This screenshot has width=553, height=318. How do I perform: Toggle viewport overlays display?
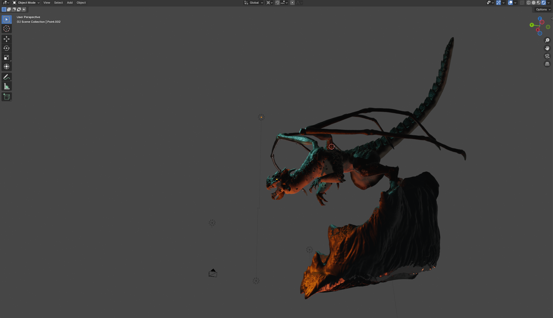(510, 3)
